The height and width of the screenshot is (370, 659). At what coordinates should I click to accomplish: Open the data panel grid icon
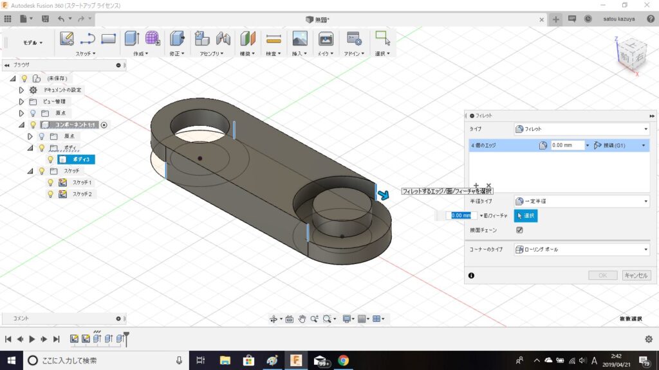(8, 19)
